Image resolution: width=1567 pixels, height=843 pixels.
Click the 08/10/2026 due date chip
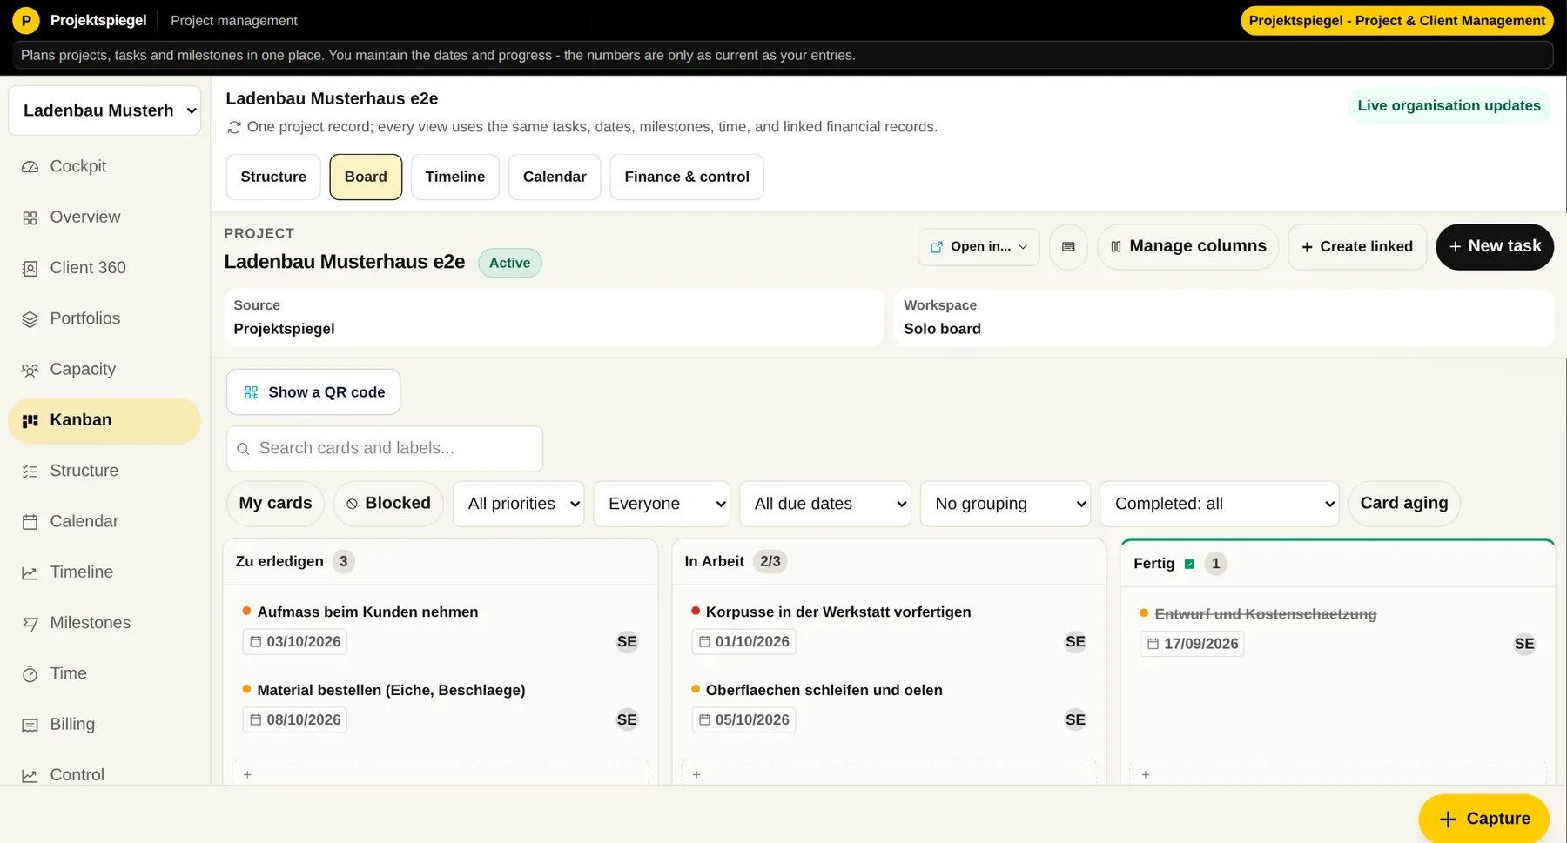pyautogui.click(x=295, y=720)
